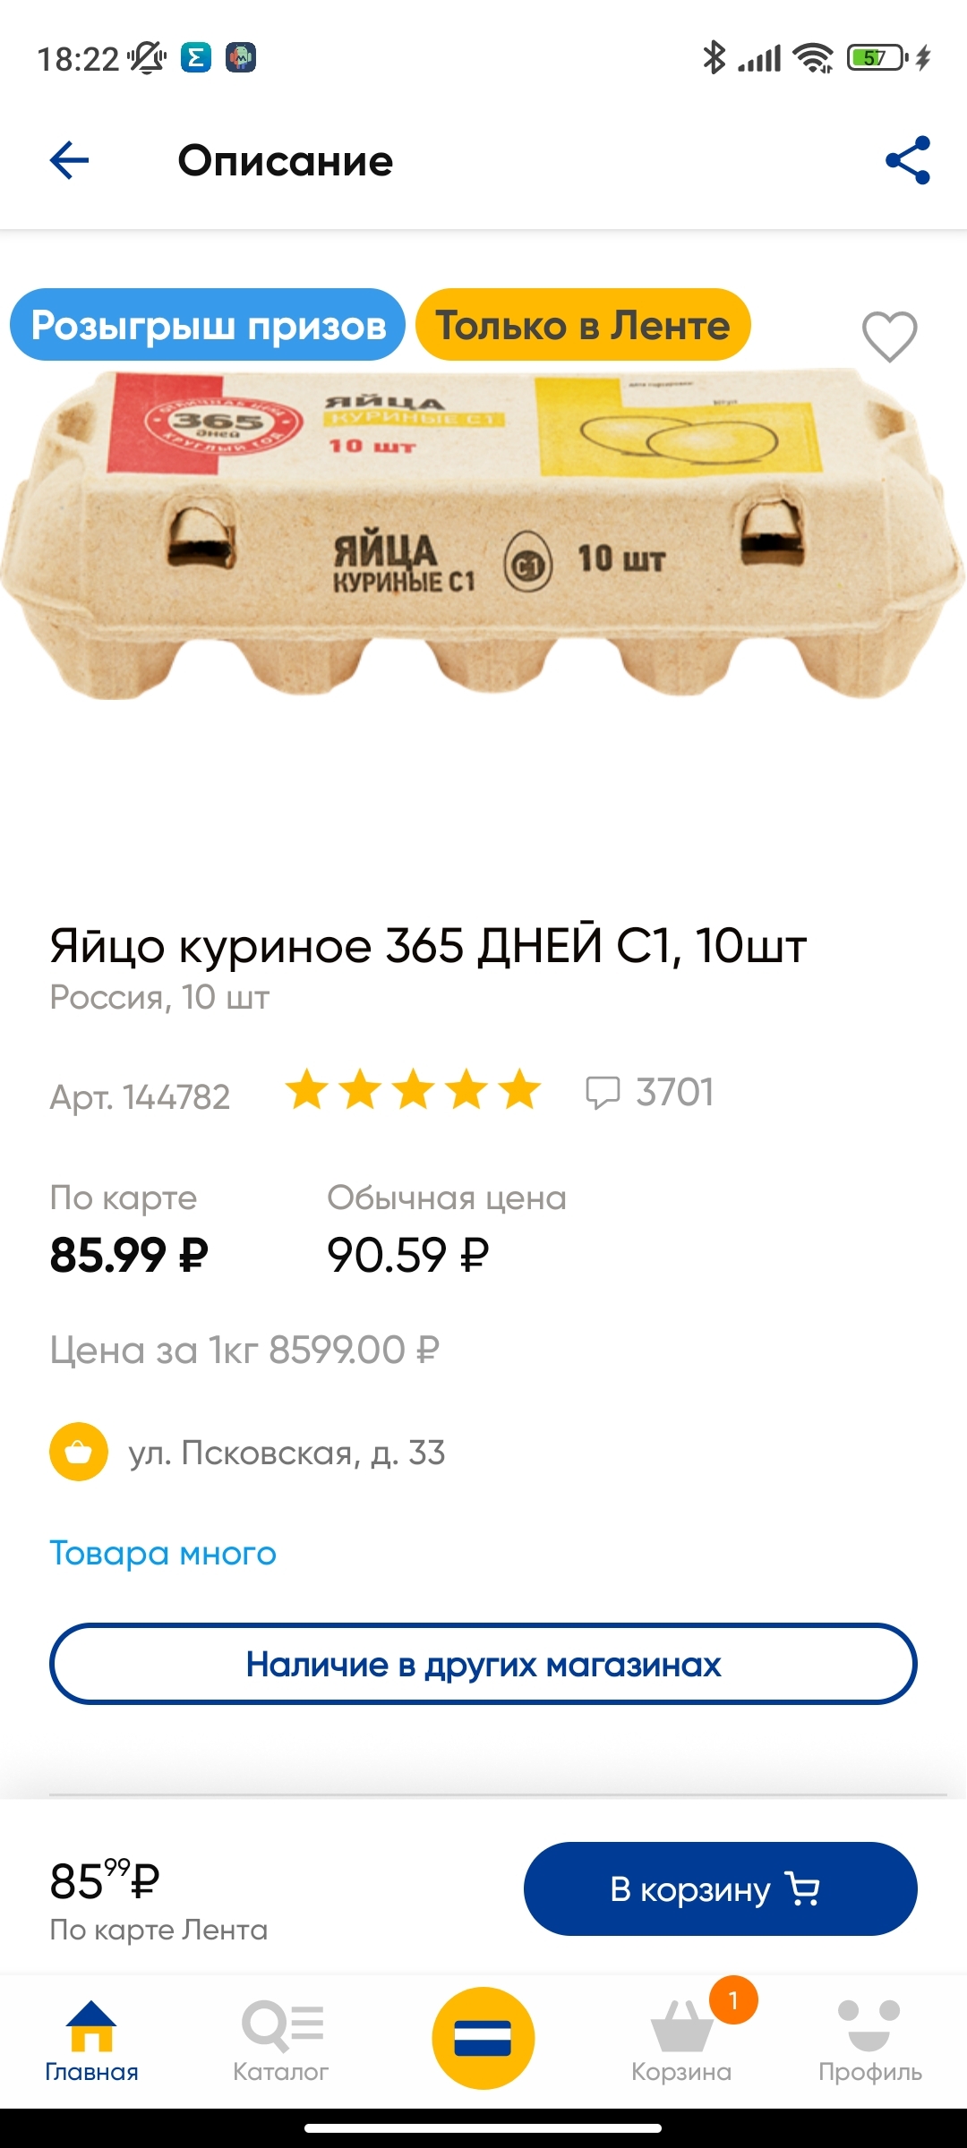The width and height of the screenshot is (967, 2148).
Task: Open the egg carton product image
Action: pyautogui.click(x=483, y=537)
